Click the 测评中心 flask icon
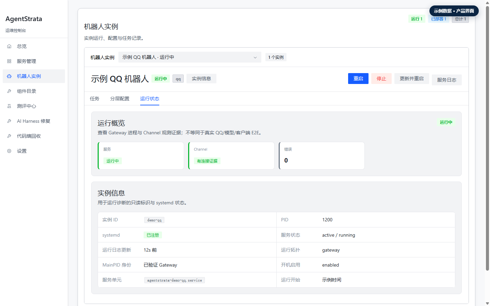Image resolution: width=490 pixels, height=306 pixels. (9, 106)
